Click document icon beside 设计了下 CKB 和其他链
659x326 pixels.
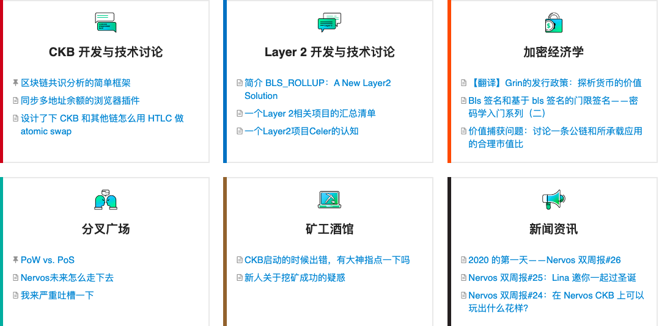coord(15,118)
